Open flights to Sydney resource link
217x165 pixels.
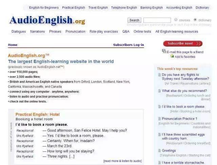tap(185, 77)
